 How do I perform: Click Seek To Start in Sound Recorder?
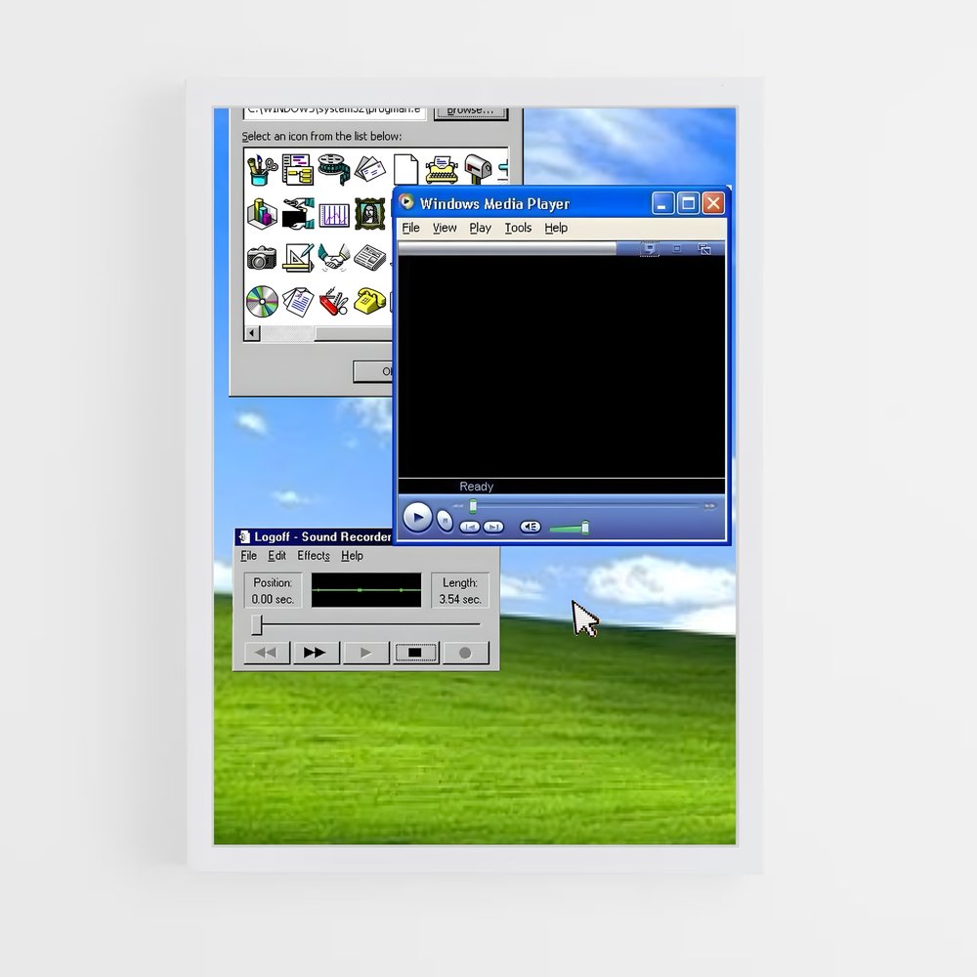[x=267, y=653]
